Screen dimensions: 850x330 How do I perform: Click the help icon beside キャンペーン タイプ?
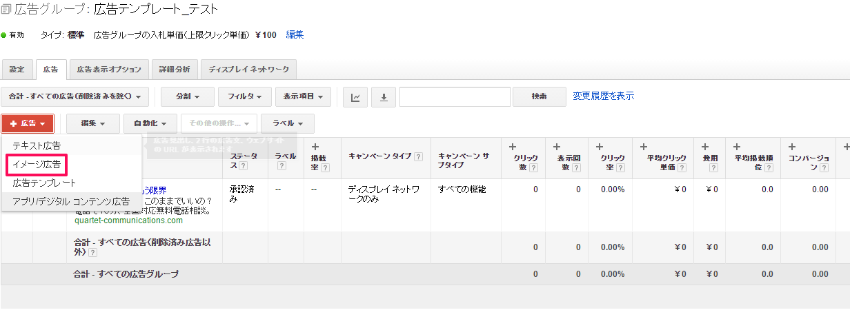pos(418,156)
